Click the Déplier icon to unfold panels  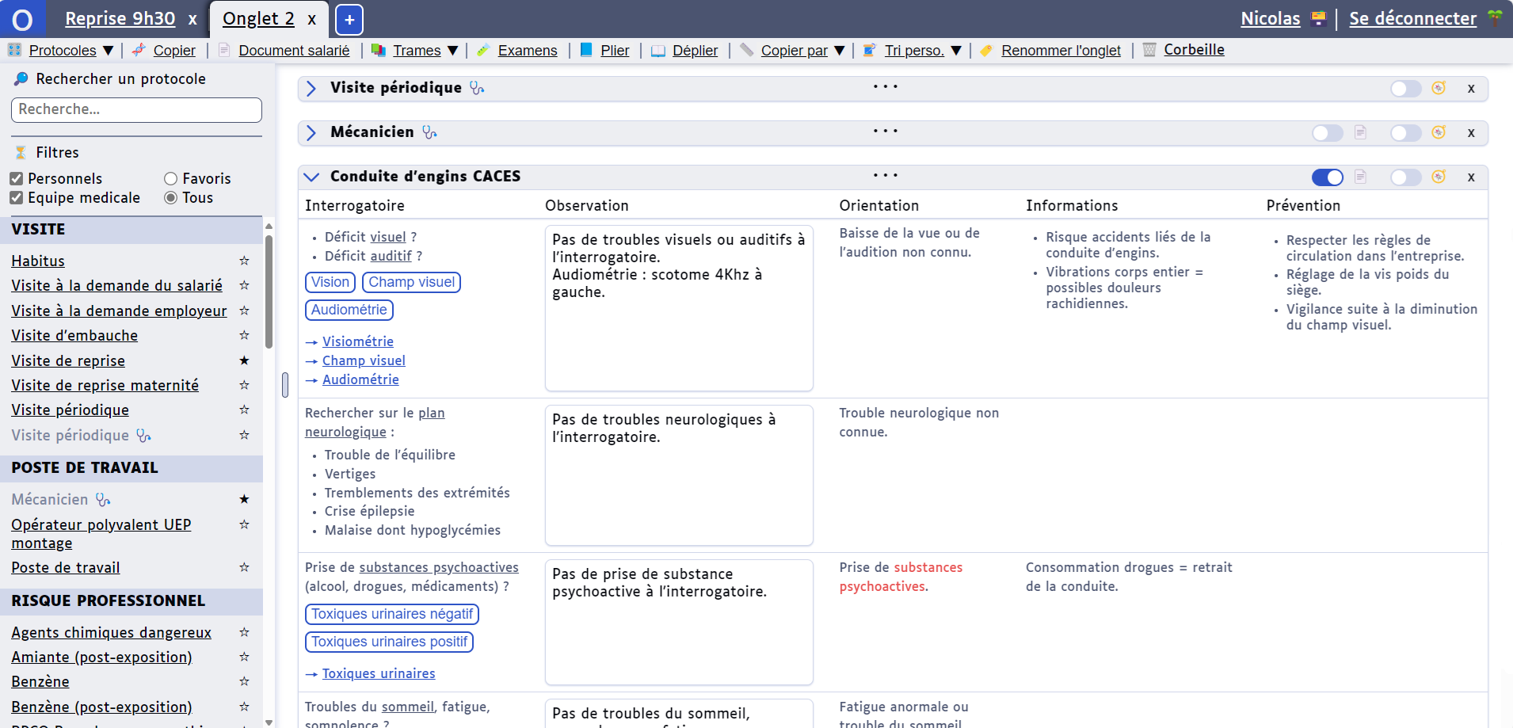659,50
